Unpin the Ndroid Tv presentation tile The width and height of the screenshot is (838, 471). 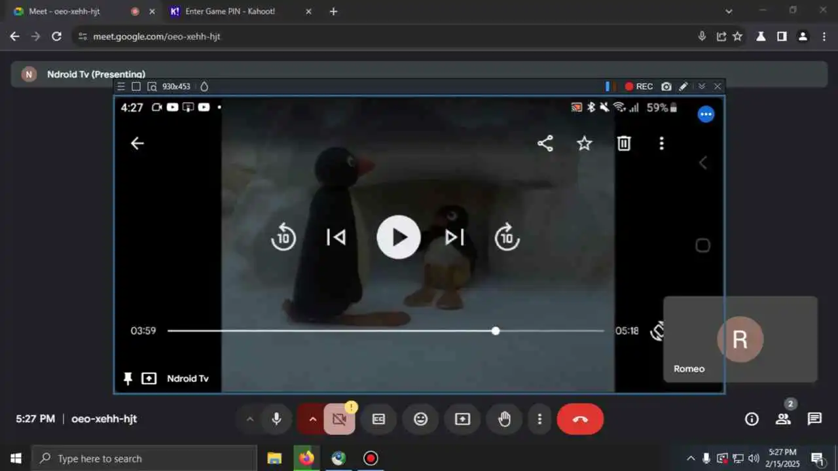128,379
